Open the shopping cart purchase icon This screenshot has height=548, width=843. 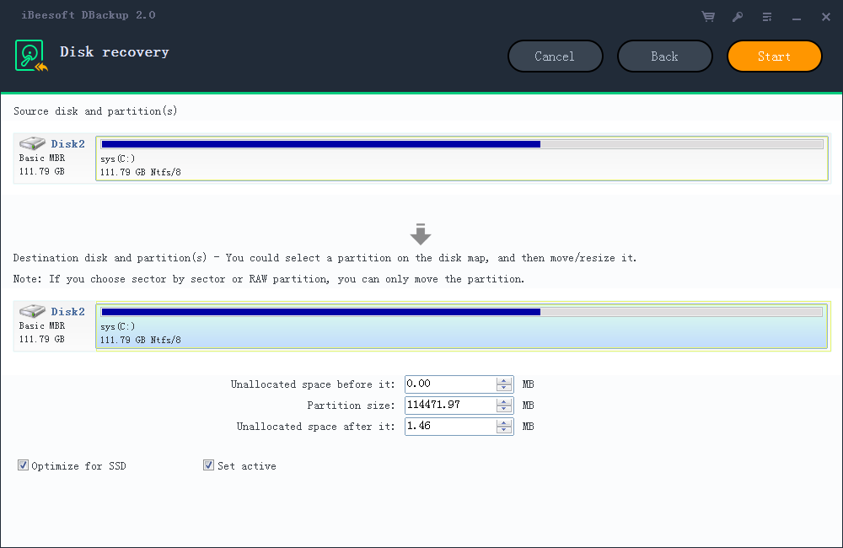coord(709,17)
